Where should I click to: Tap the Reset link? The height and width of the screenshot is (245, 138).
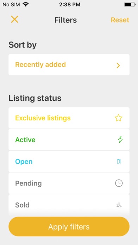(x=120, y=20)
